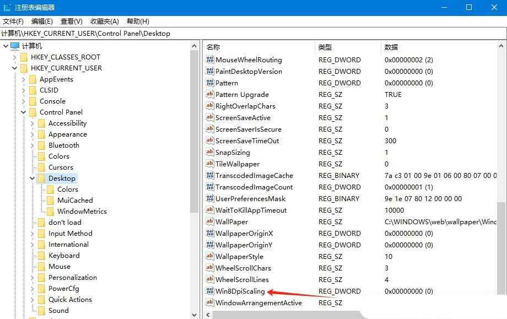Select the PaintDesktopVersion DWORD icon
Image resolution: width=507 pixels, height=319 pixels.
209,71
